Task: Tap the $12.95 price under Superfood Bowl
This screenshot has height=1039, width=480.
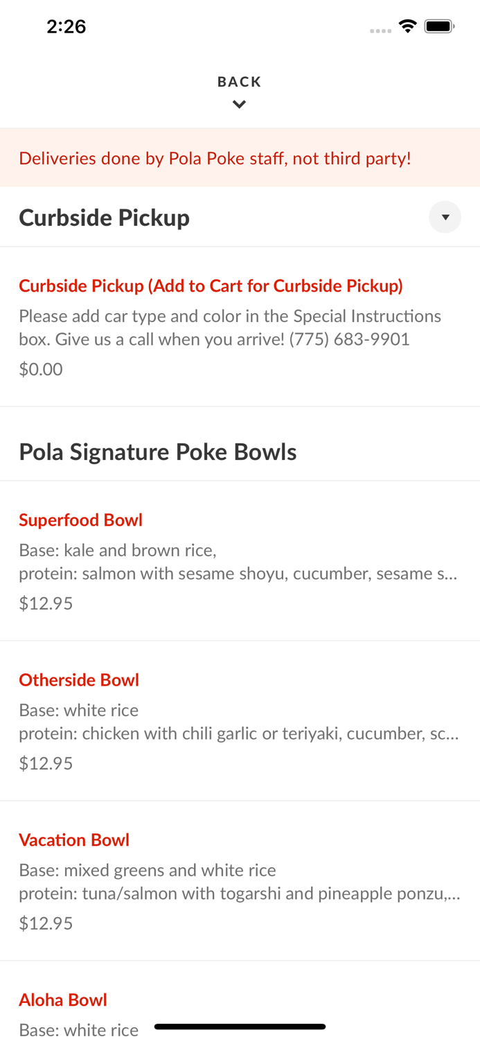Action: (x=46, y=603)
